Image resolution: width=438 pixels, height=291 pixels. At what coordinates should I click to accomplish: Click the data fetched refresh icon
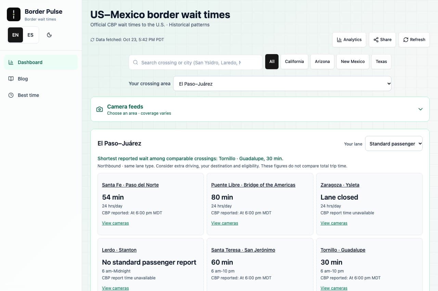pyautogui.click(x=92, y=40)
